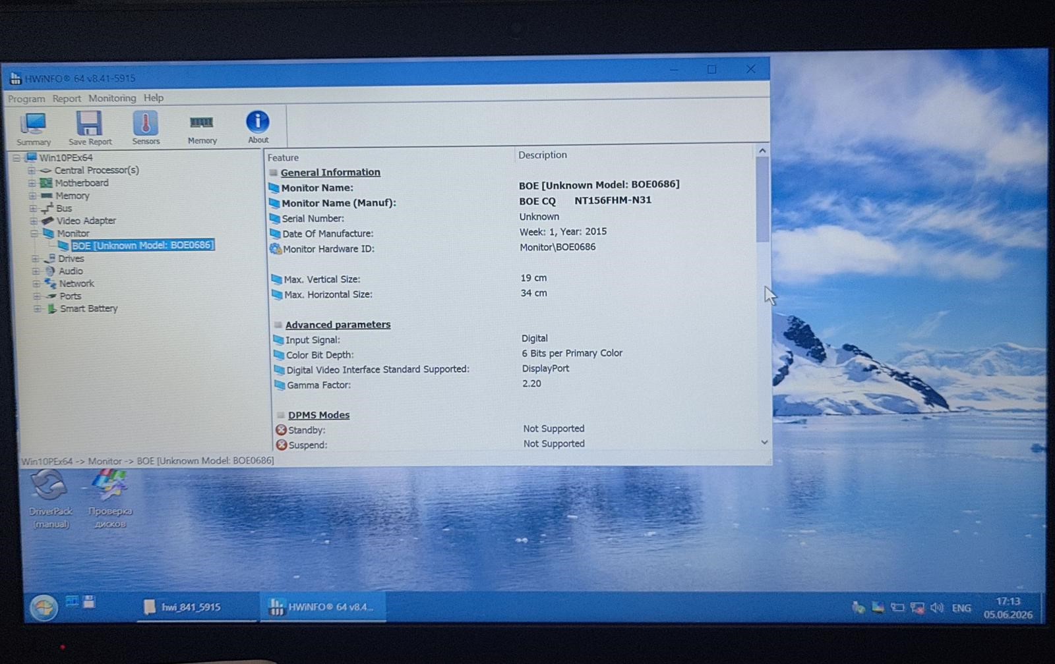Select the Serial Number row
The image size is (1055, 664).
pos(511,218)
